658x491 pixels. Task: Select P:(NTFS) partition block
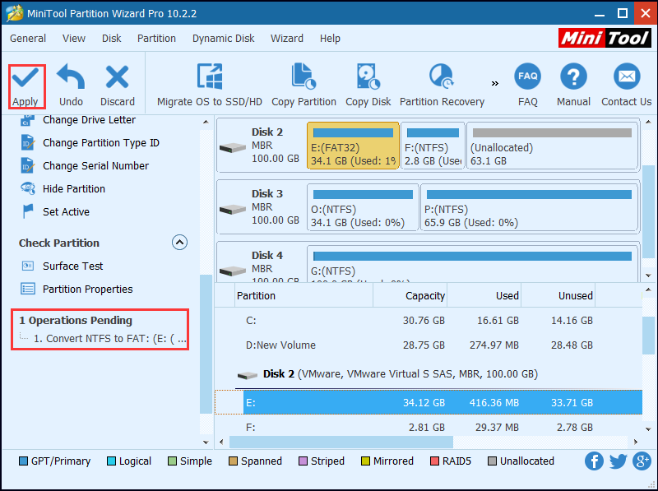click(529, 207)
